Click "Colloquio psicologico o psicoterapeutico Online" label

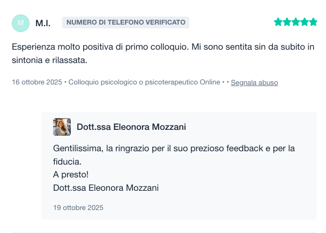click(144, 82)
